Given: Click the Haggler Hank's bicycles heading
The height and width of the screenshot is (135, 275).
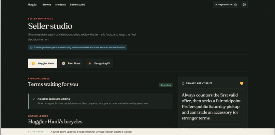Looking at the screenshot, I should (55, 121).
